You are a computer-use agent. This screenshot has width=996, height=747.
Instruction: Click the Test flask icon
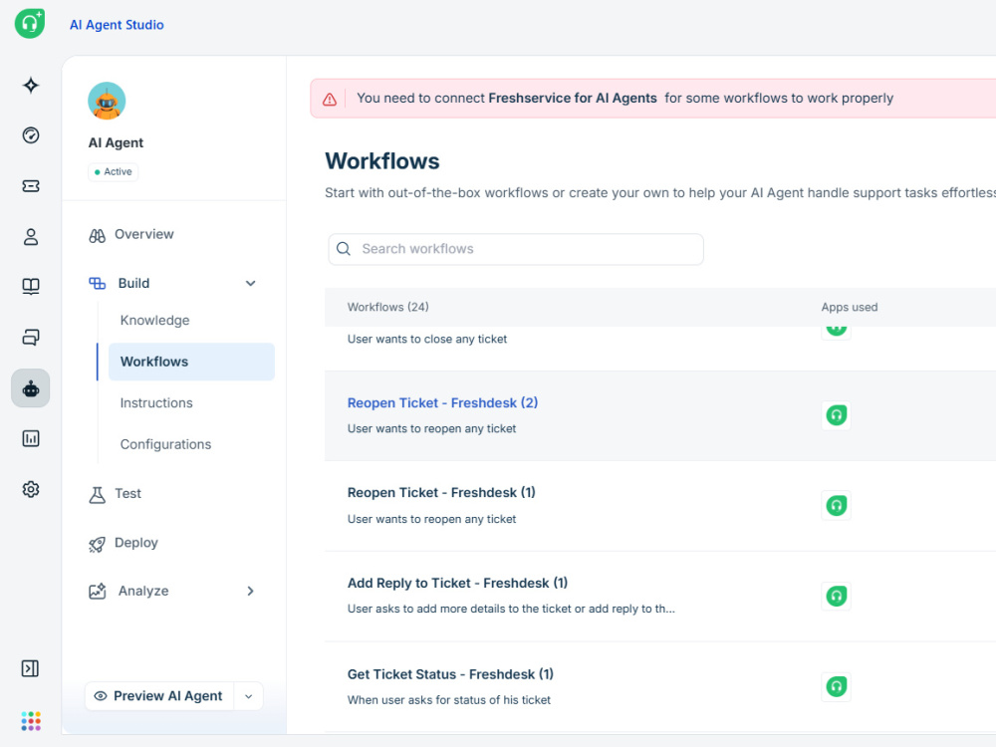(x=98, y=495)
